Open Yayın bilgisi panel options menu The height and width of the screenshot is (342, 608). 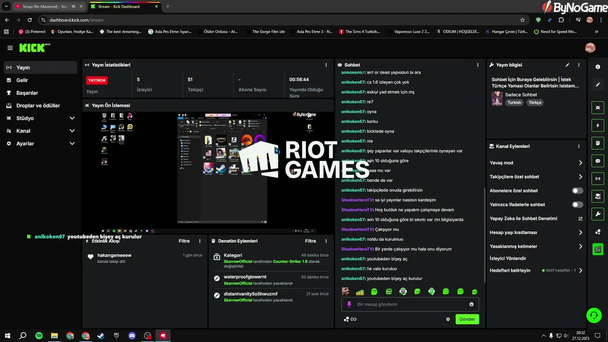[579, 65]
